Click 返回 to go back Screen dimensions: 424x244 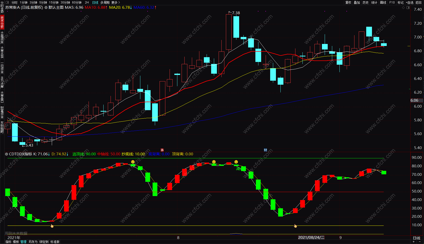tap(418, 2)
